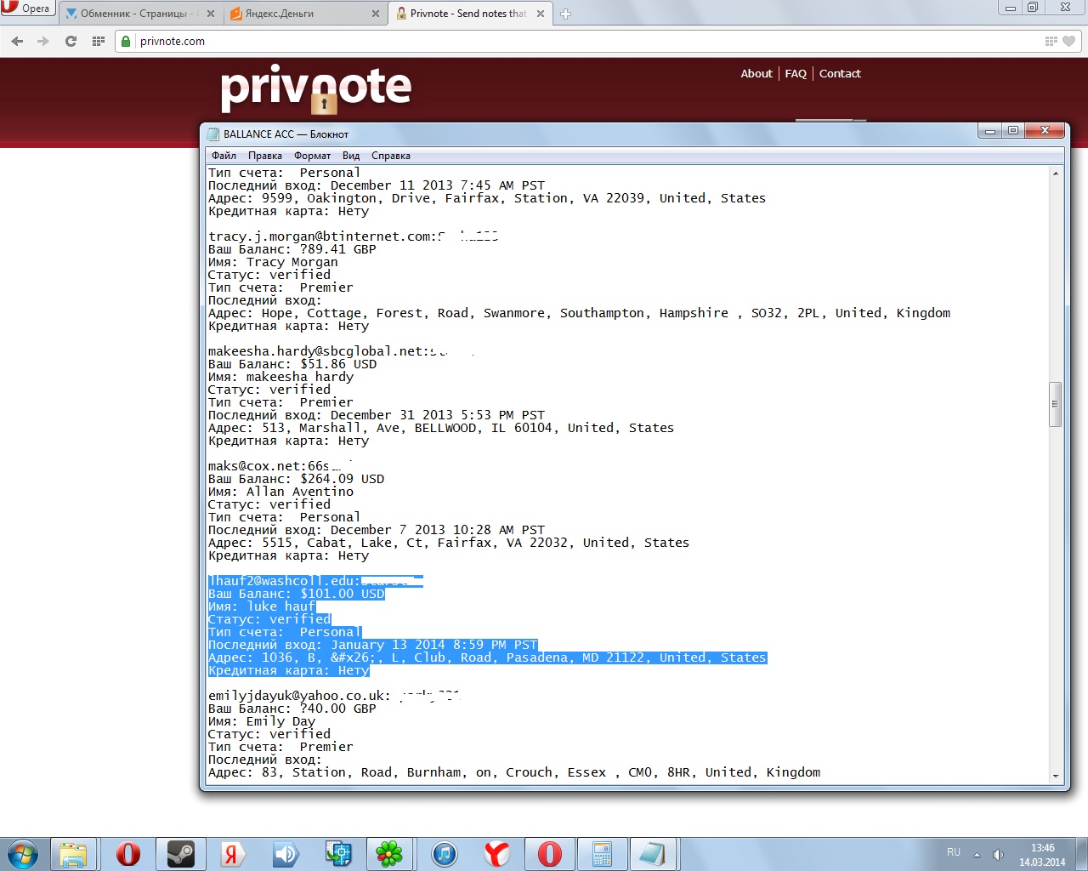Click the heart bookmark icon in address bar
The height and width of the screenshot is (871, 1088).
(1068, 41)
